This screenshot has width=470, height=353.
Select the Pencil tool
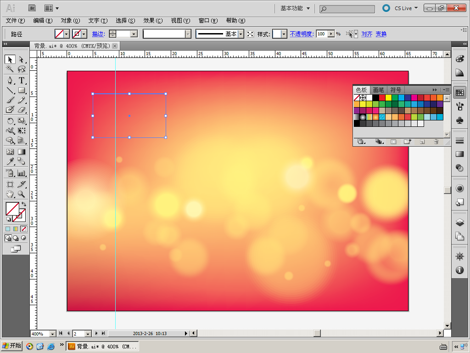(21, 100)
